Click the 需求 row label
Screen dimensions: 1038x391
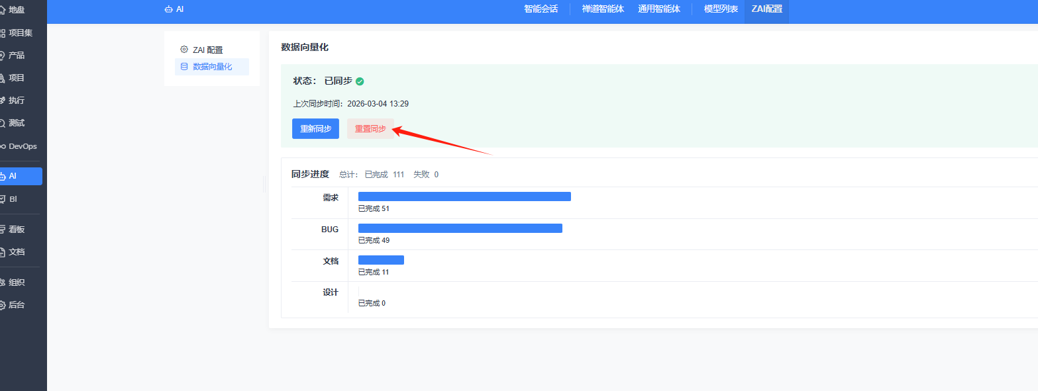[330, 197]
